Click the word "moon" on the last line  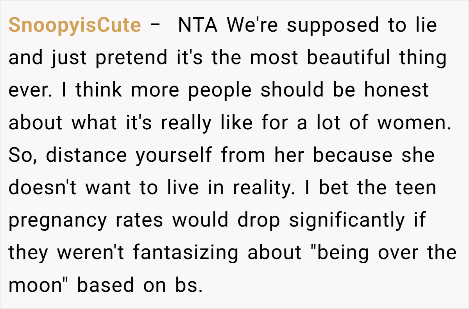(35, 285)
